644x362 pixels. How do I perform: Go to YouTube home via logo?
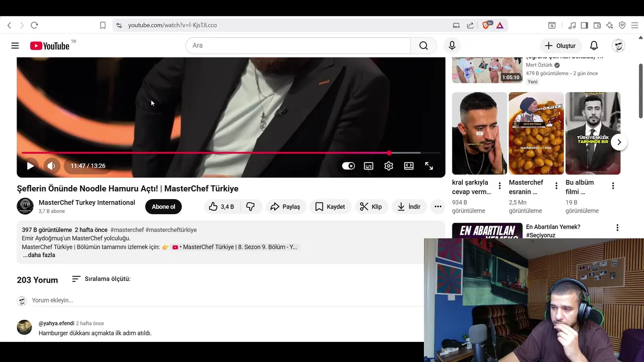click(x=49, y=46)
